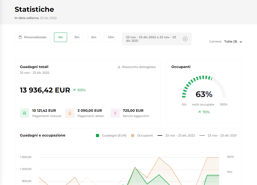Viewport: 257px width, 185px height.
Task: Click the comparison range text field
Action: (x=157, y=39)
